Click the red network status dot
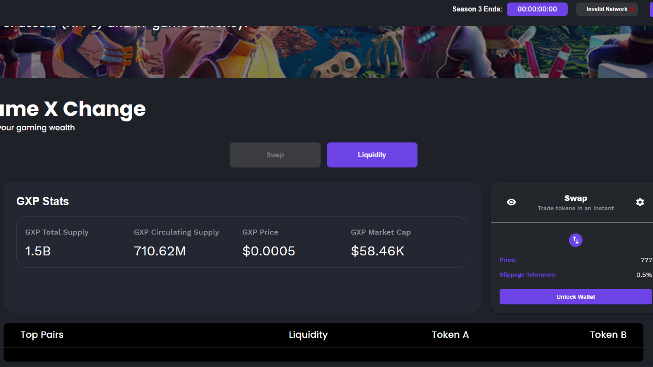The width and height of the screenshot is (653, 367). [632, 10]
